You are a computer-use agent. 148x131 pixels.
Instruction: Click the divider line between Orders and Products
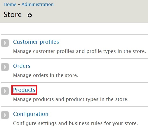click(x=74, y=82)
